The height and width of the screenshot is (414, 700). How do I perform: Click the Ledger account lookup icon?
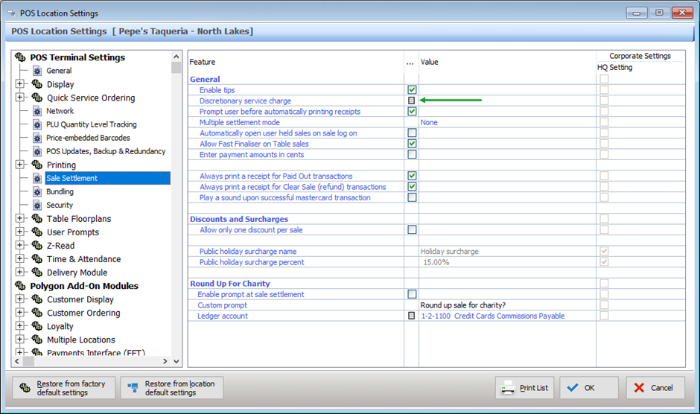click(412, 316)
